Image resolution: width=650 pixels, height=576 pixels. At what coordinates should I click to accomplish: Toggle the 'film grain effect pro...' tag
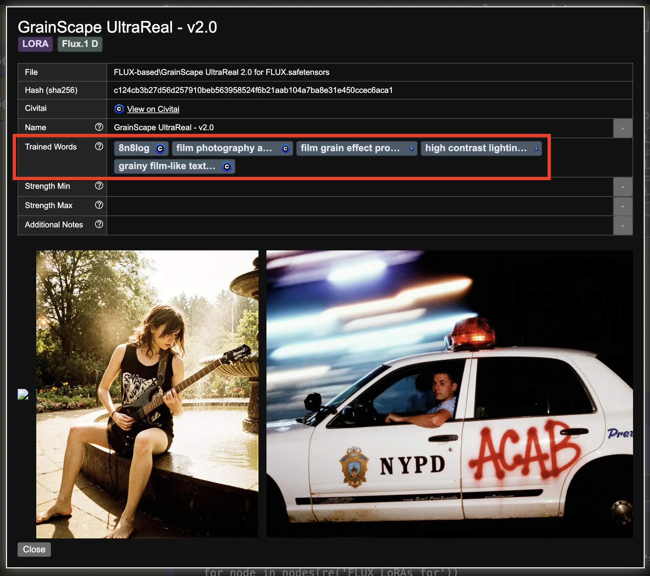click(350, 148)
